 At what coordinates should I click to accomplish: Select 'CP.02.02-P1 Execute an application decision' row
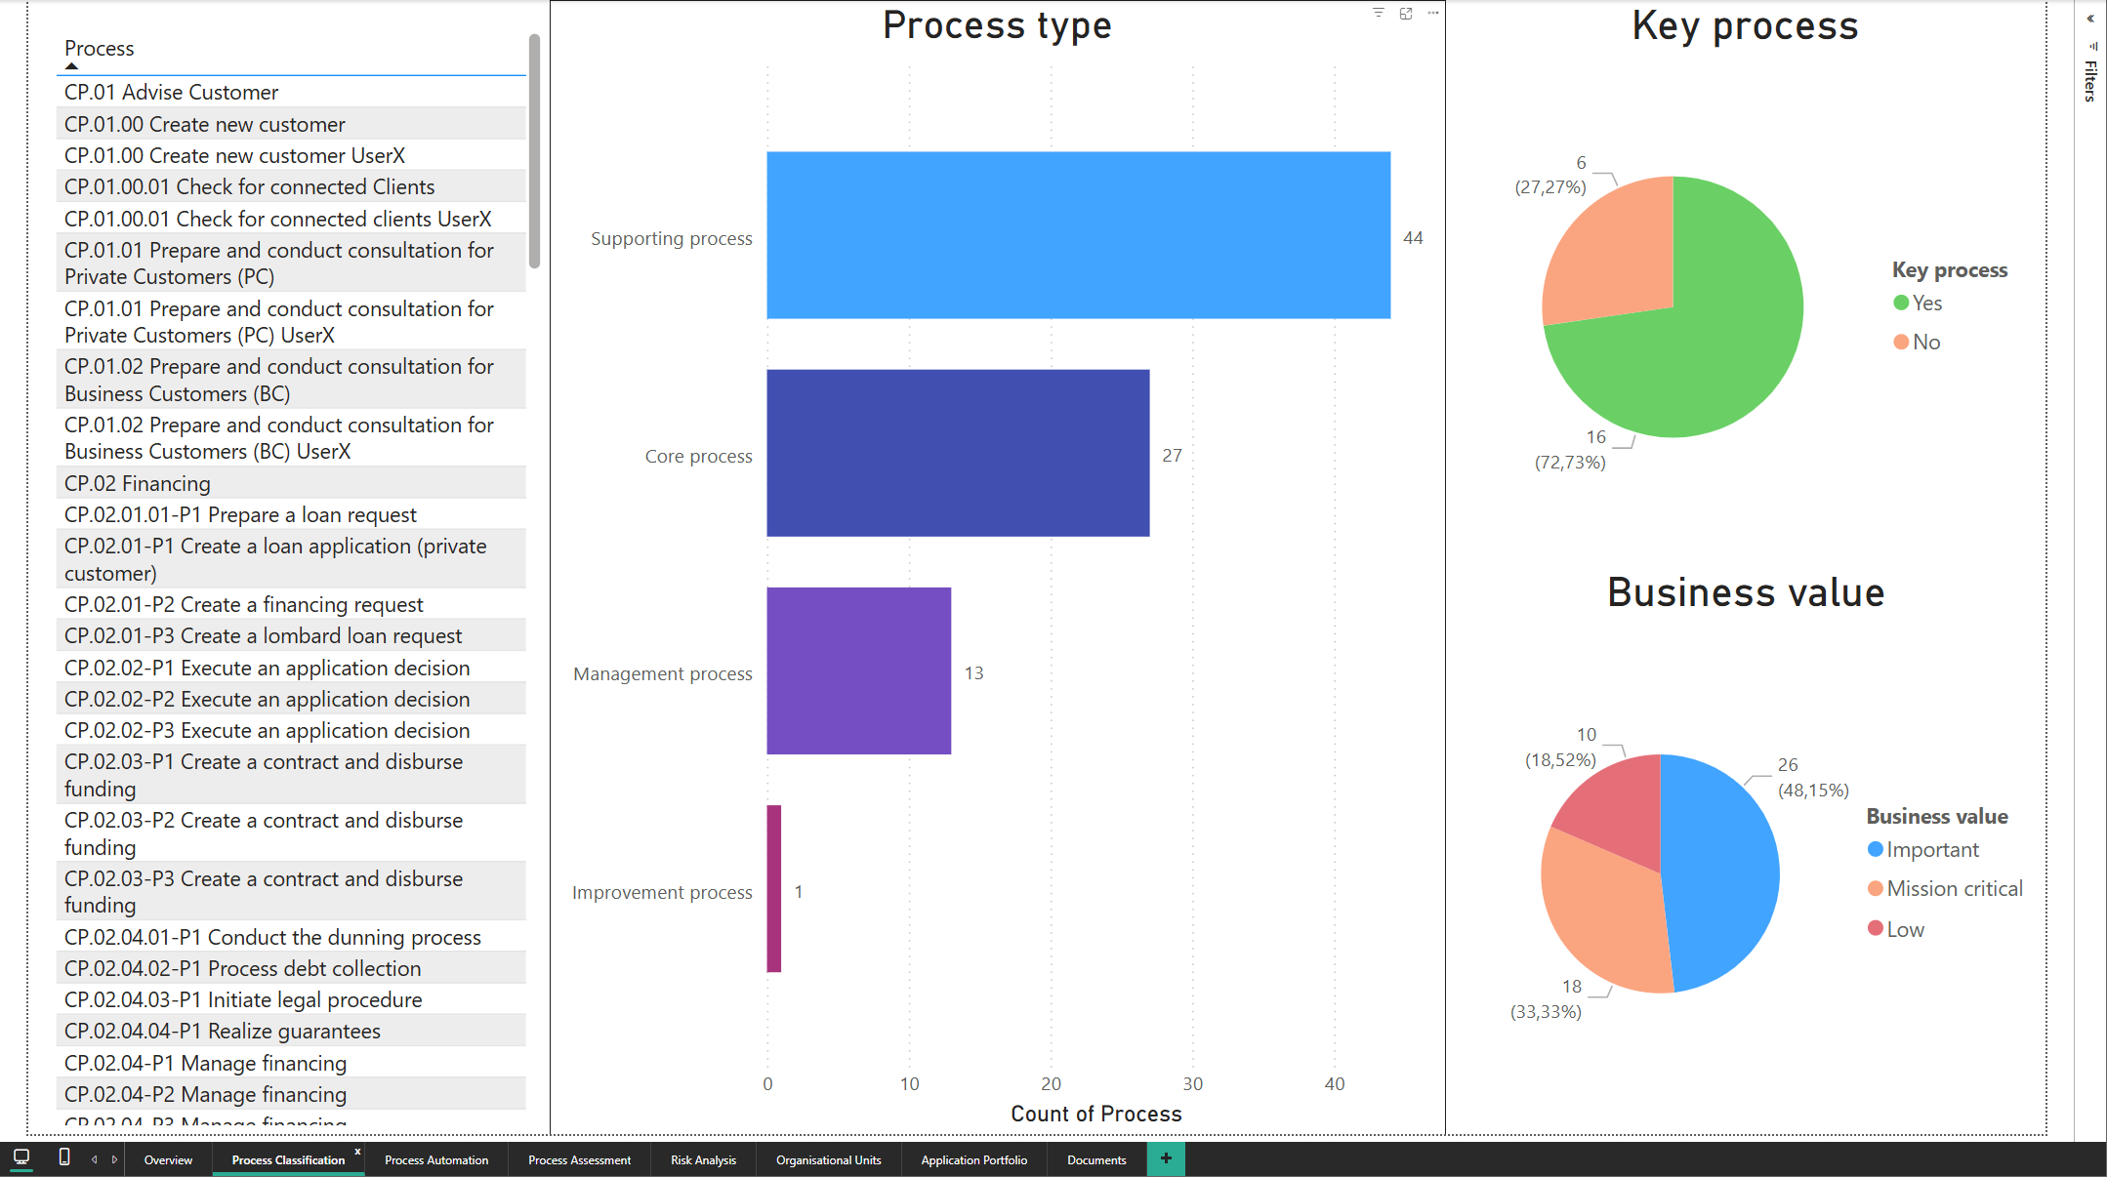point(291,668)
